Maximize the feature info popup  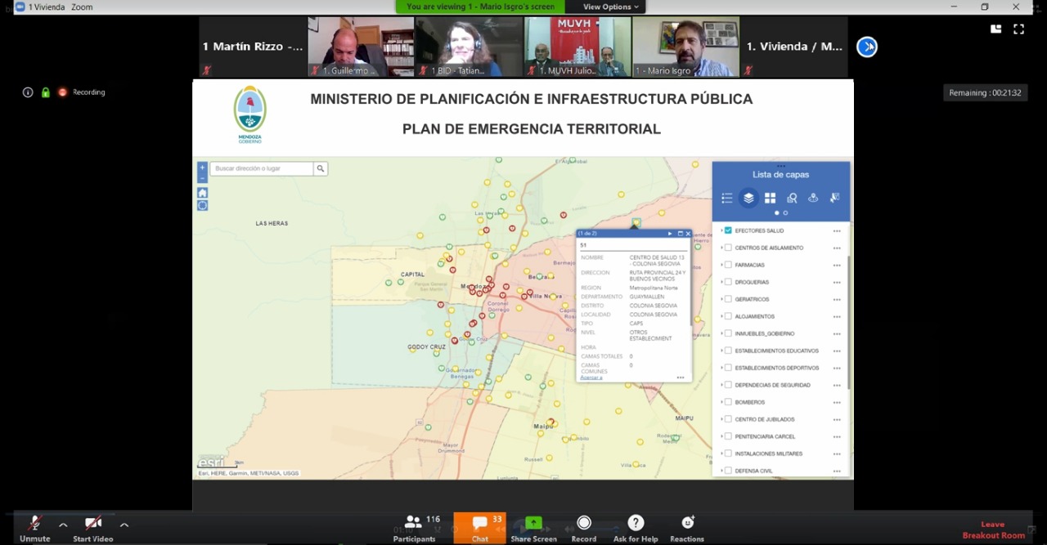point(680,234)
